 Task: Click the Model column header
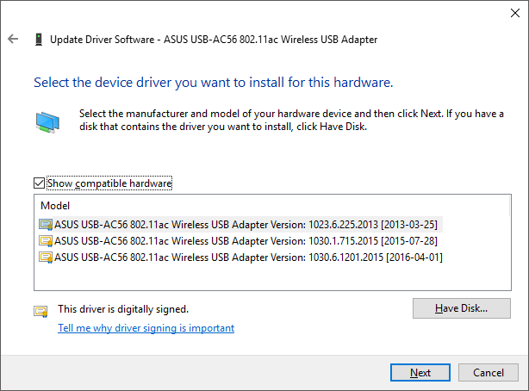pyautogui.click(x=55, y=206)
